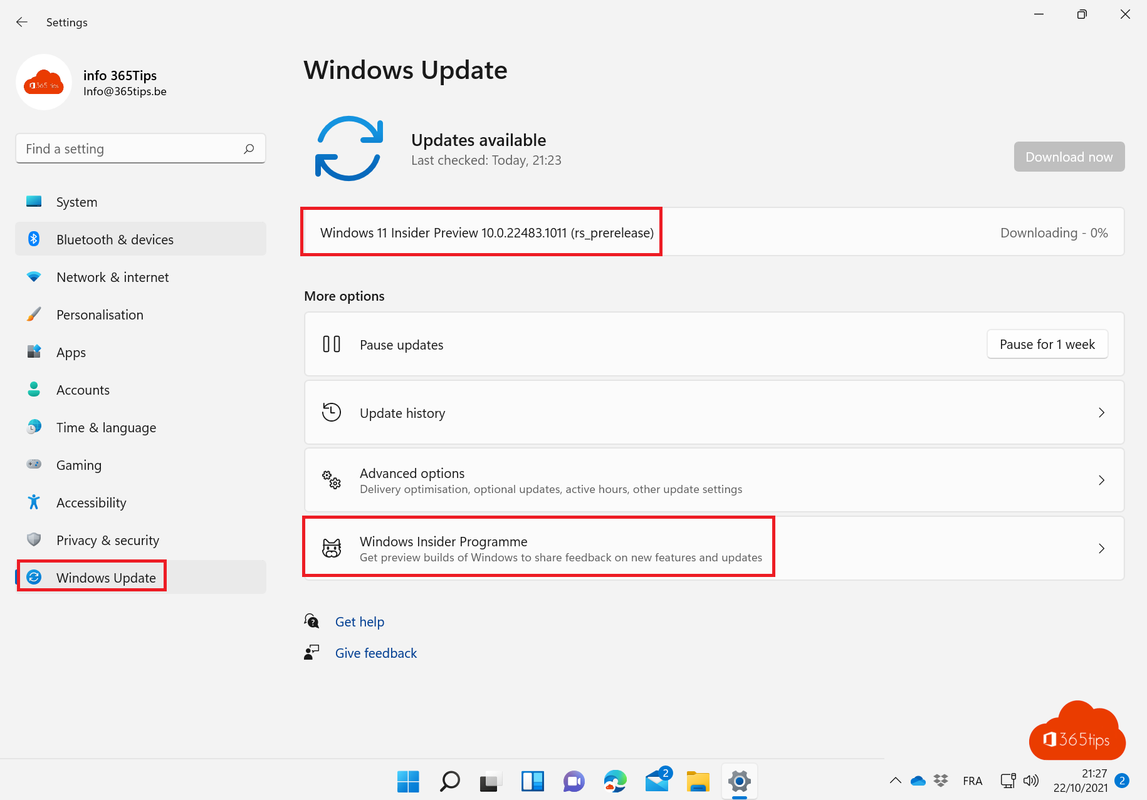Click the Accounts person icon
Viewport: 1147px width, 800px height.
click(x=34, y=389)
